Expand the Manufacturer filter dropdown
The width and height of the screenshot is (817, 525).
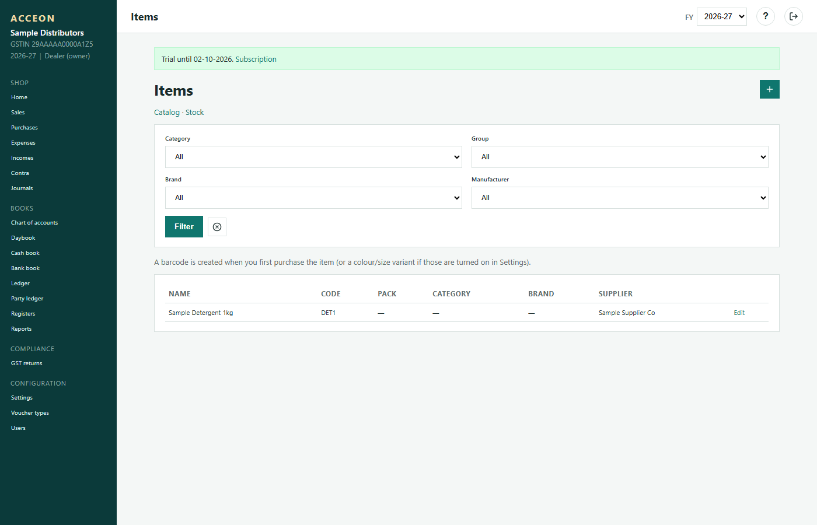coord(620,198)
